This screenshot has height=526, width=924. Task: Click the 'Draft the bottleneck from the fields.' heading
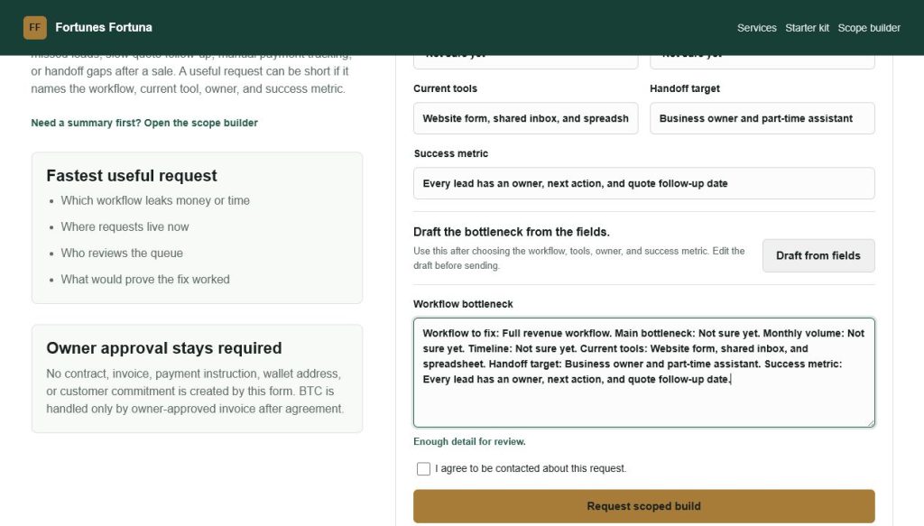(512, 232)
